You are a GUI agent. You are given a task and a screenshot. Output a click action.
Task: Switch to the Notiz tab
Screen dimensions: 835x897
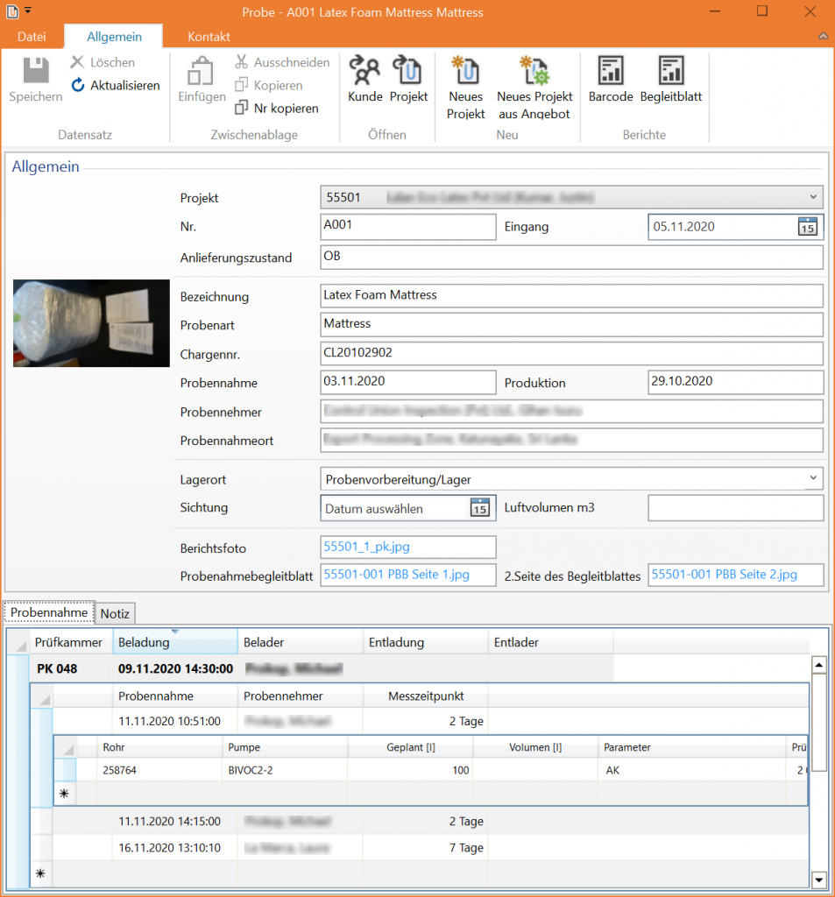pos(115,613)
